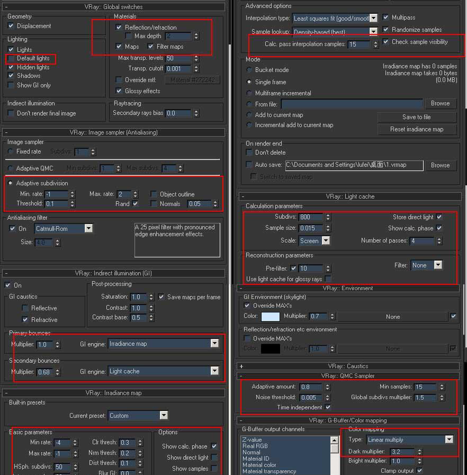Open GI Environment skylight color swatch
Image resolution: width=467 pixels, height=475 pixels.
click(x=271, y=317)
